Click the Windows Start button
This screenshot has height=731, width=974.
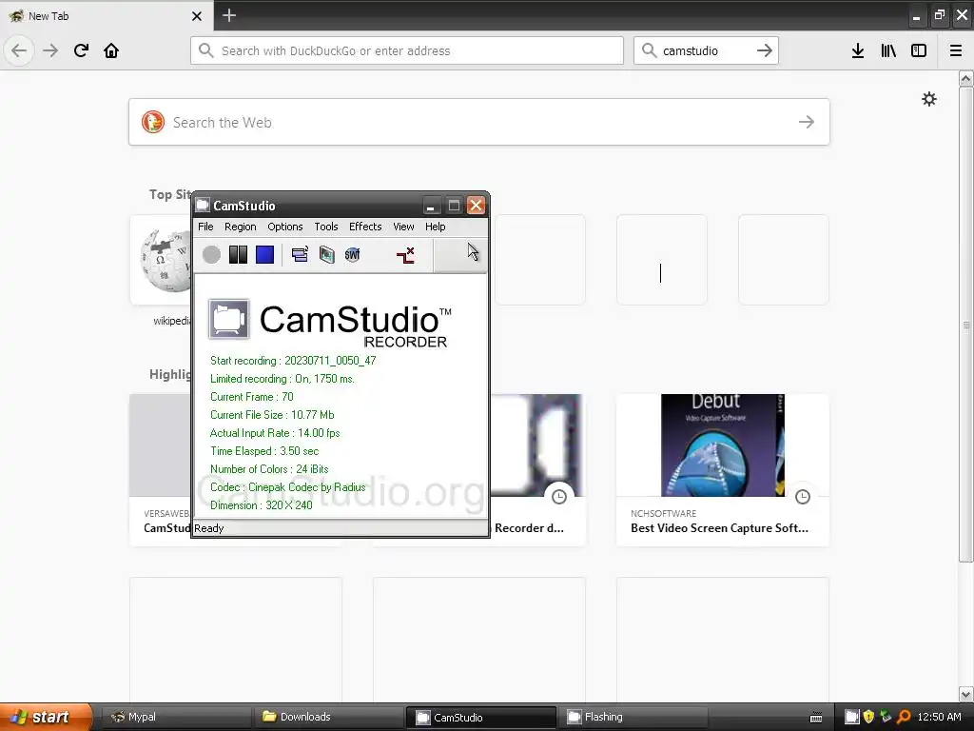tap(46, 717)
